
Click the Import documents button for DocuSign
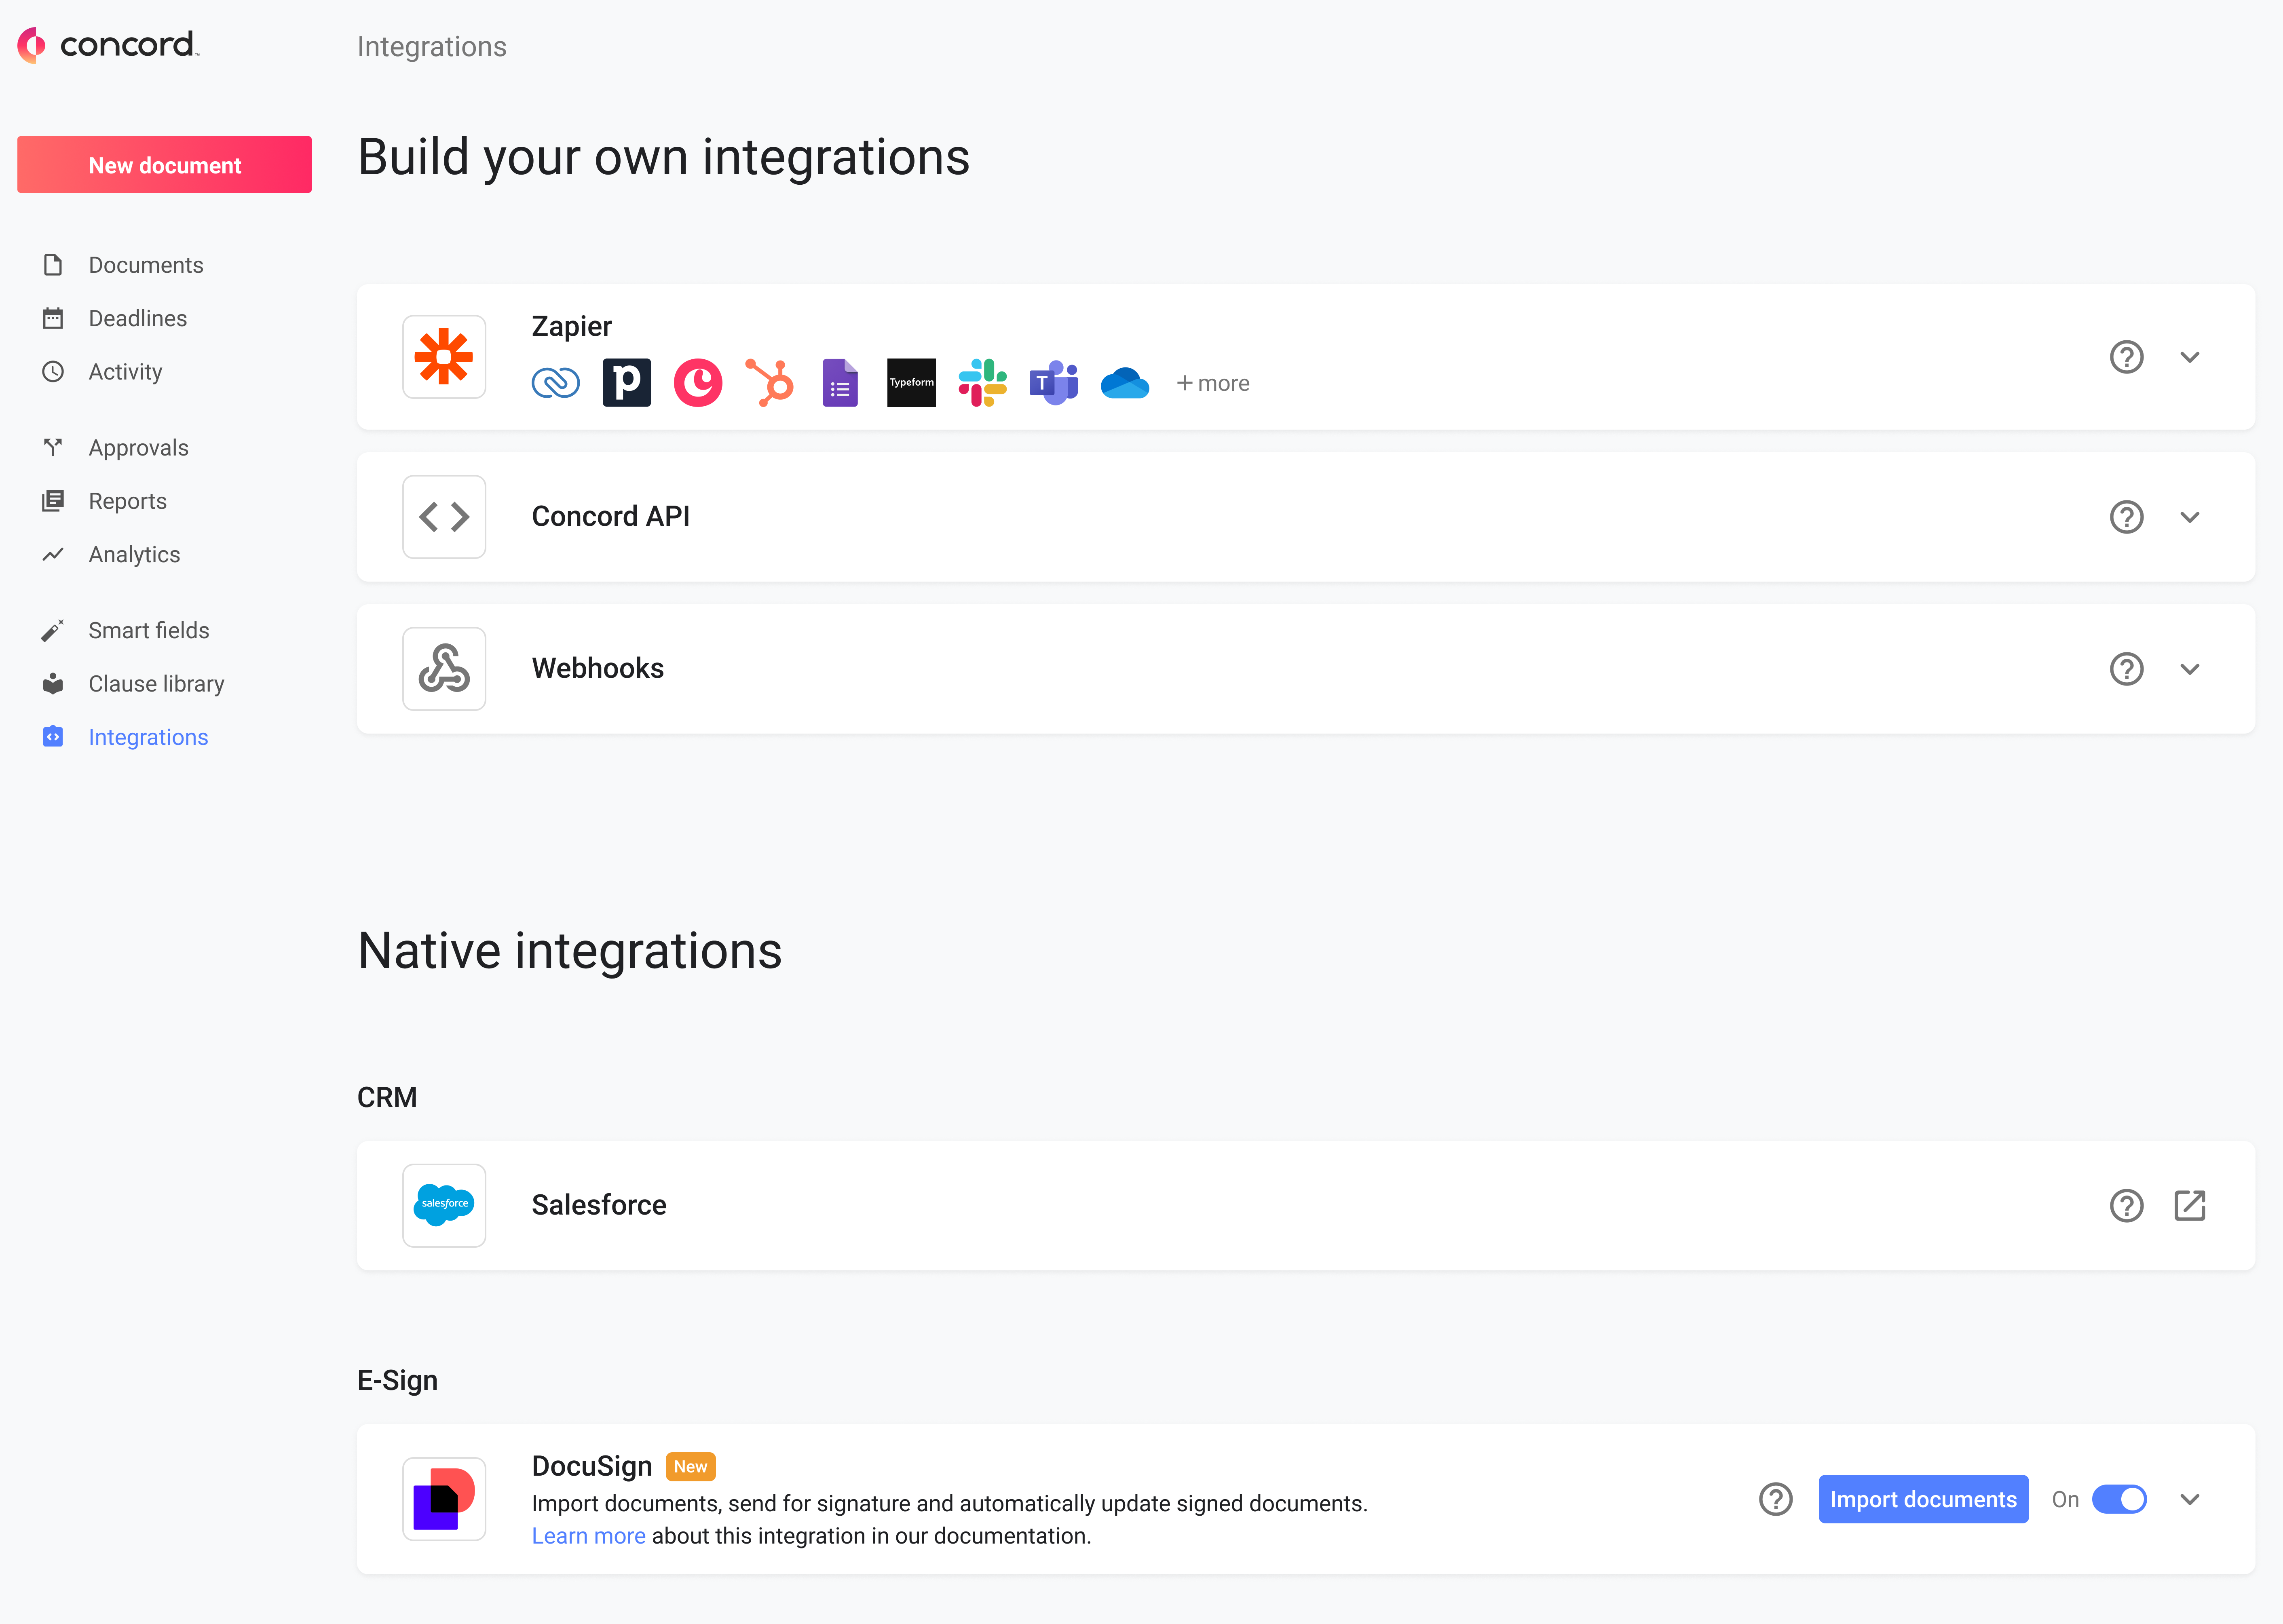click(1923, 1499)
